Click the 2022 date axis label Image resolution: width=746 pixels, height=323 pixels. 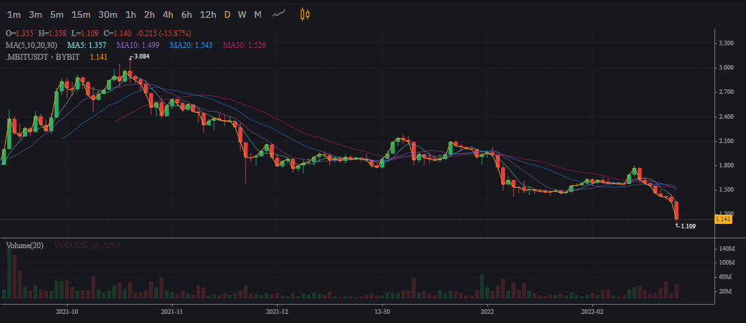[x=487, y=312]
